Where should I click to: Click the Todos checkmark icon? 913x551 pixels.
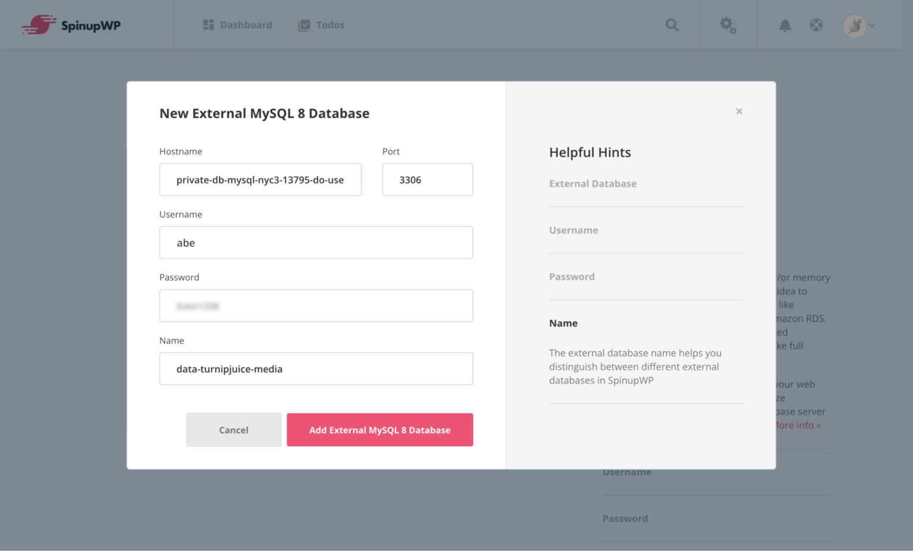(x=304, y=25)
